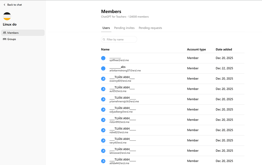Select the email ietroowe@erzi.me
262x165 pixels.
pyautogui.click(x=120, y=153)
